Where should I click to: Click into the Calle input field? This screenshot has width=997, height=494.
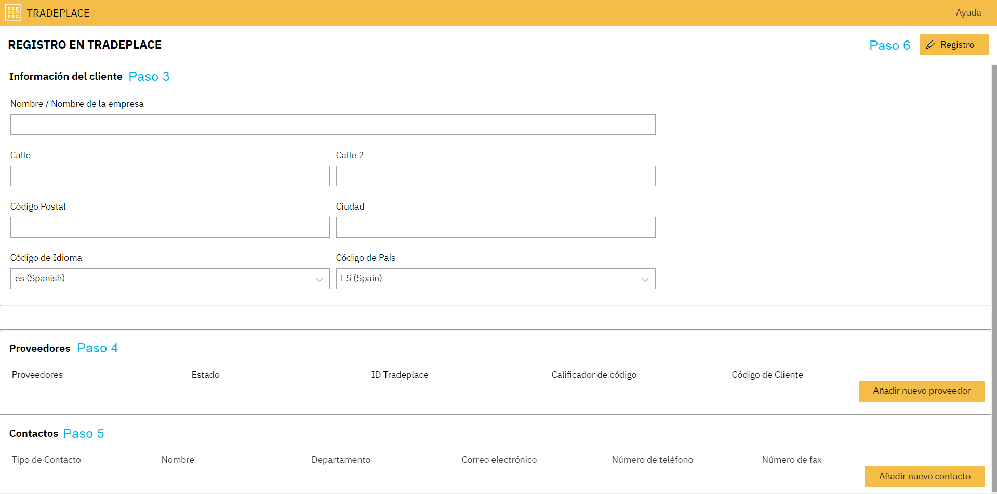(170, 176)
